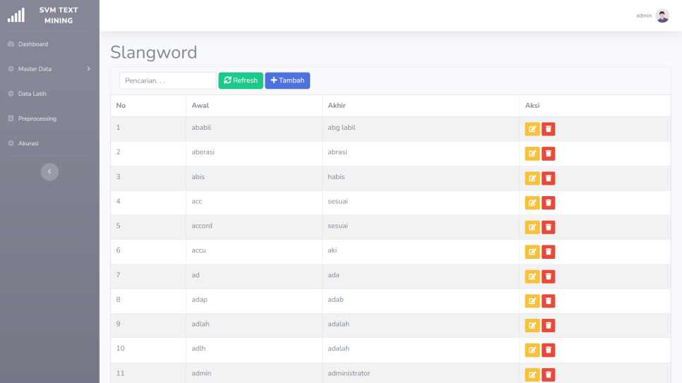Open edit for accord entry
The height and width of the screenshot is (383, 682).
coord(532,227)
